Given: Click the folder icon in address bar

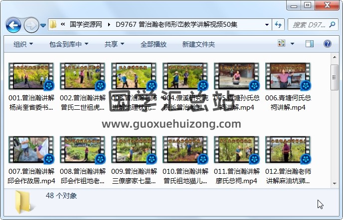Looking at the screenshot, I should 53,24.
